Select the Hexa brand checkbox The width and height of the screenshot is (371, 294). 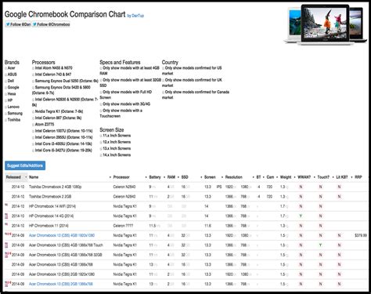tap(5, 94)
